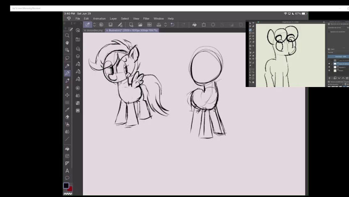Select the Move layer tool
The image size is (349, 197).
tap(67, 95)
